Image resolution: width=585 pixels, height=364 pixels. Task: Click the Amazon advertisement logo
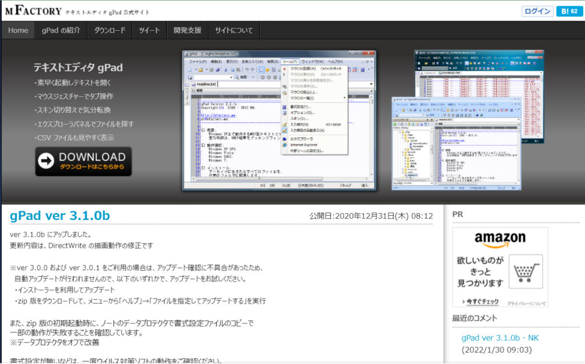pos(500,240)
